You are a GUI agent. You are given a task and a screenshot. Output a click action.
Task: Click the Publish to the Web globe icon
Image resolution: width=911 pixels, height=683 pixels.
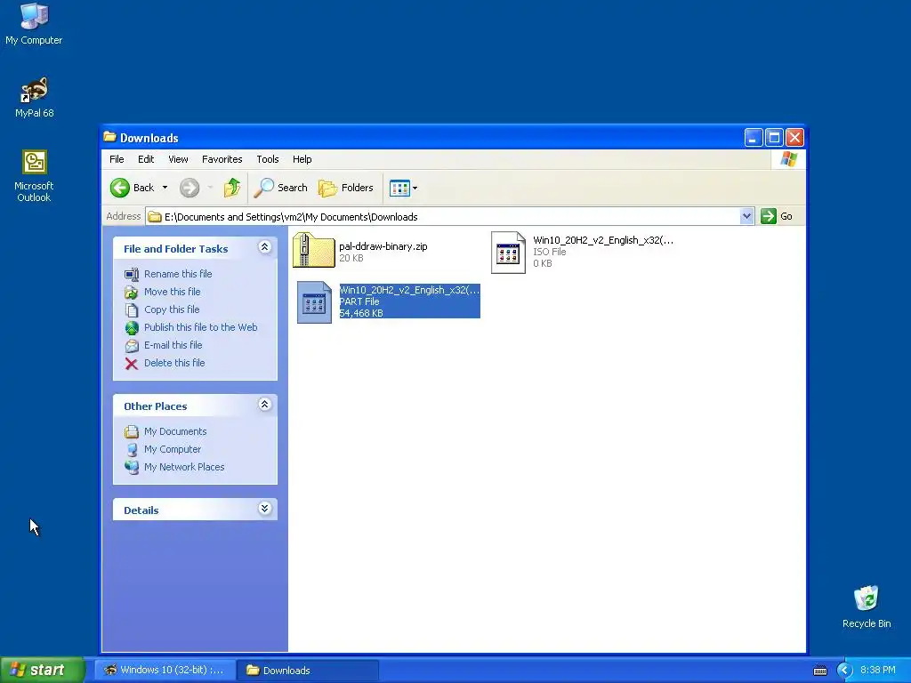click(132, 327)
